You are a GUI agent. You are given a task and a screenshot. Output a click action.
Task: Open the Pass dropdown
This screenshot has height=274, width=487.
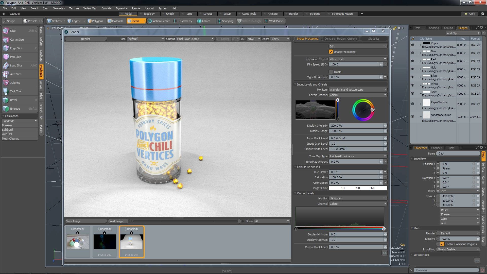click(x=146, y=39)
